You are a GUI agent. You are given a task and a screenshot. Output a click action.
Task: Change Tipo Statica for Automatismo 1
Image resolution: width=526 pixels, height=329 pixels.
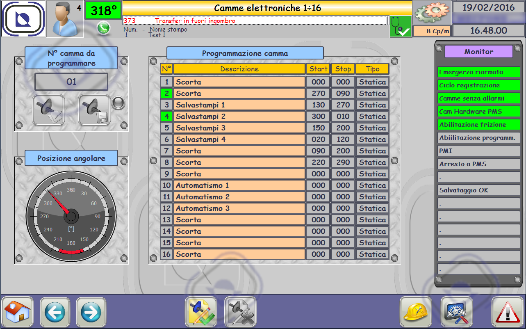(x=372, y=185)
